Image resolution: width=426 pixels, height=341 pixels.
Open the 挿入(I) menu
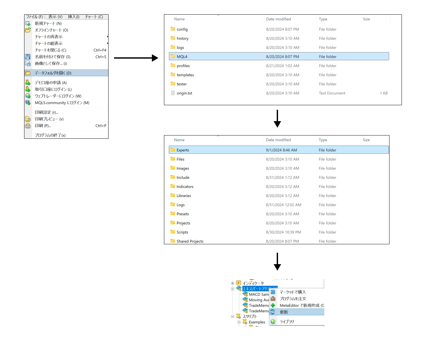(x=74, y=17)
